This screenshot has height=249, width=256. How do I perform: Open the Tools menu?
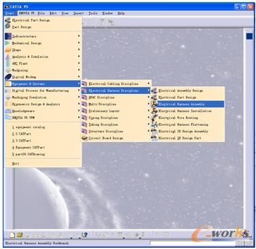(93, 14)
